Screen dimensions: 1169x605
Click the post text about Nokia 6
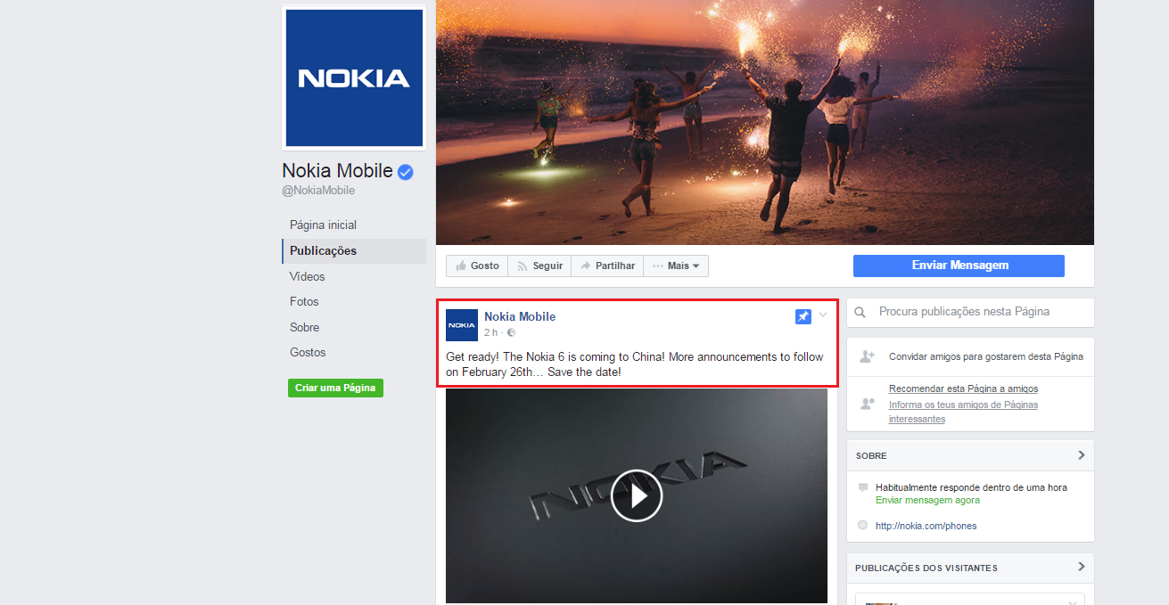[633, 364]
